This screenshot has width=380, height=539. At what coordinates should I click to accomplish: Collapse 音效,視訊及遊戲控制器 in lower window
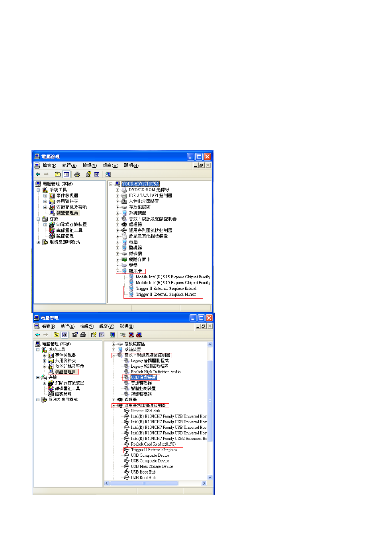click(114, 355)
